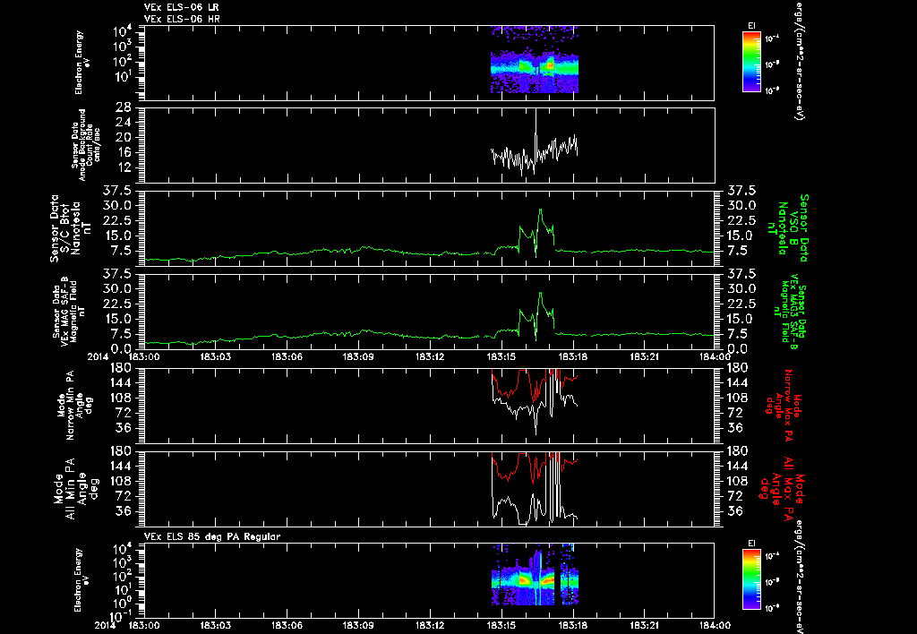Viewport: 917px width, 634px height.
Task: Click the red "All Max PA Angle" label
Action: 781,488
